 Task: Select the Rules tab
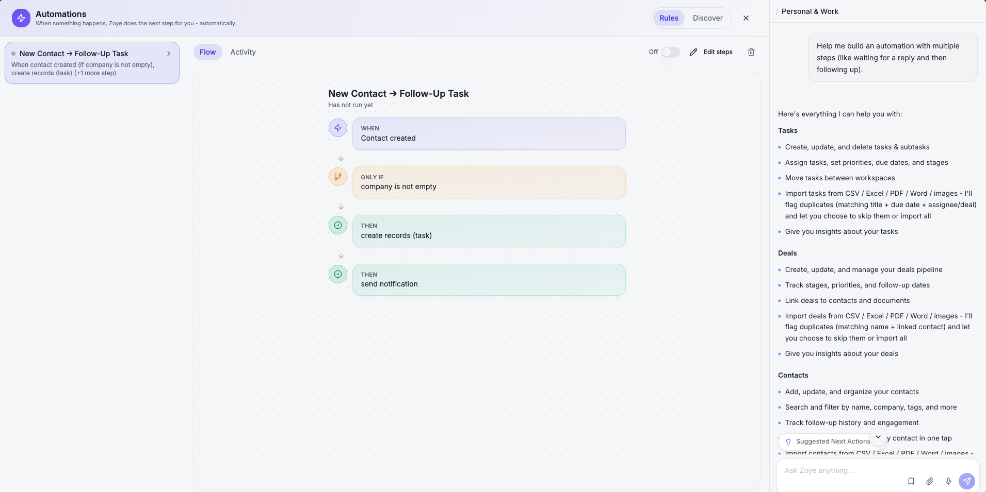click(x=669, y=18)
